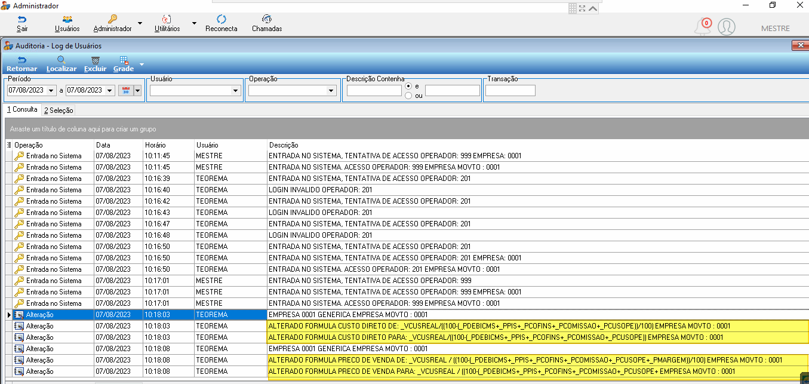The height and width of the screenshot is (384, 809).
Task: Switch to the 2 Seleção tab
Action: [59, 110]
